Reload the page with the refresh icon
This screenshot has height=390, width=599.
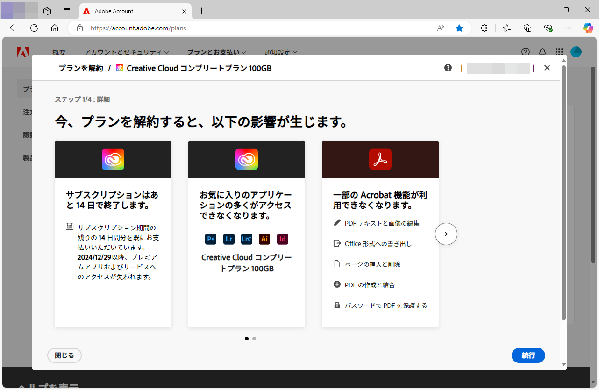click(x=34, y=28)
